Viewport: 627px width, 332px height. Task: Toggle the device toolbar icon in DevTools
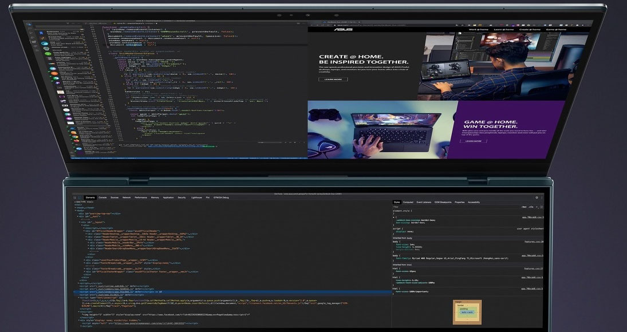click(x=80, y=197)
